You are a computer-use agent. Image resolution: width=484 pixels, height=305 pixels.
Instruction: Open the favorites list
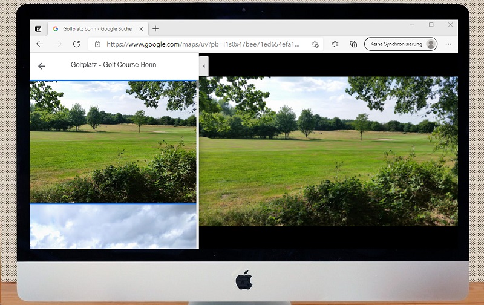[335, 44]
